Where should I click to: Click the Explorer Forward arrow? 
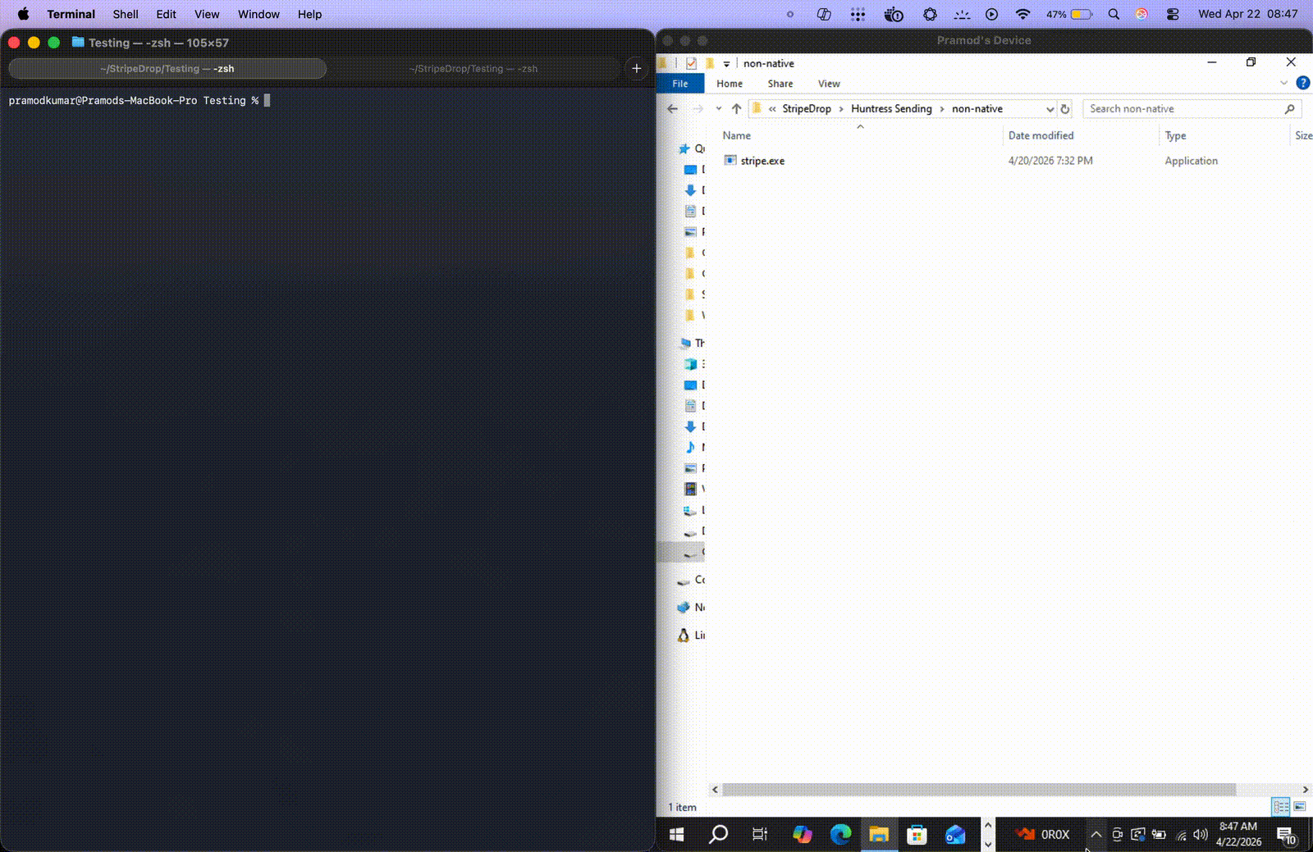[698, 109]
